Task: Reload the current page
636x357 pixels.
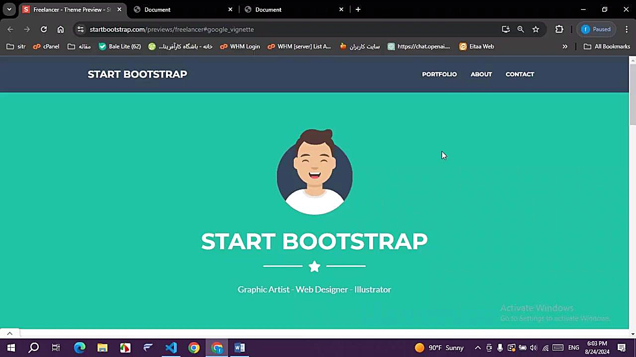Action: (x=44, y=29)
